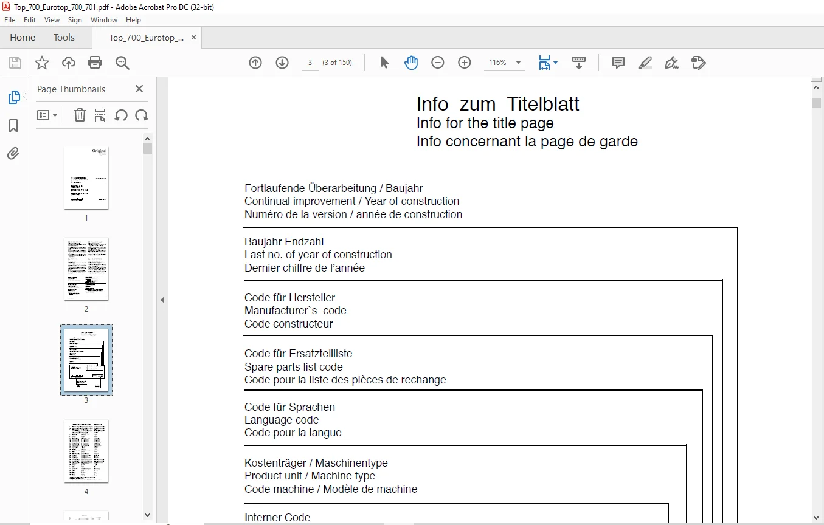Choose the Highlight text tool
The image size is (824, 525).
[x=645, y=63]
